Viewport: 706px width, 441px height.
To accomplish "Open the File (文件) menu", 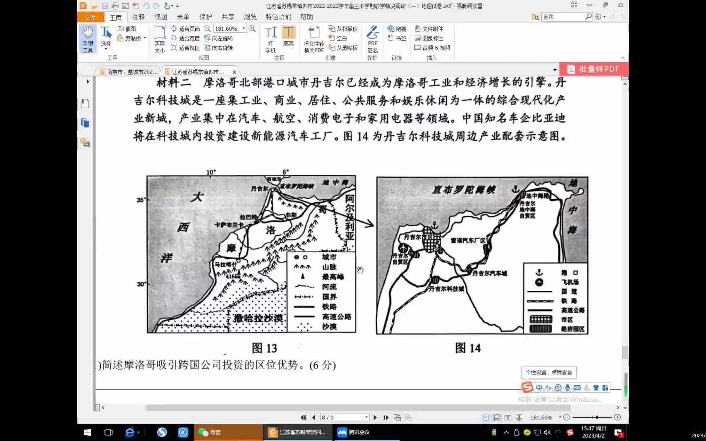I will click(x=90, y=17).
